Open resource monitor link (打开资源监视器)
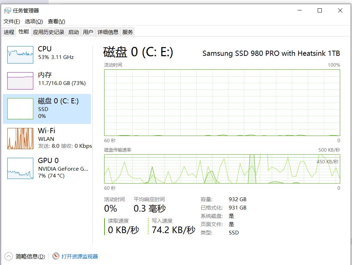 [79, 256]
